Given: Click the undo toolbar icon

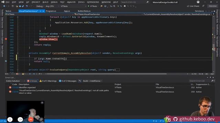Looking at the screenshot, I should [x=27, y=6].
